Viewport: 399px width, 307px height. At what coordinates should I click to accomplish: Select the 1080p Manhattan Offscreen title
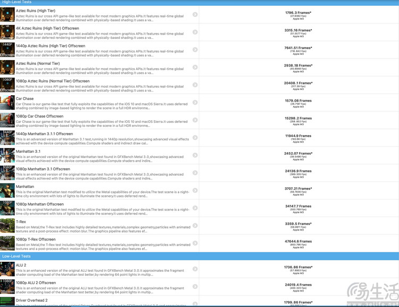[x=40, y=204]
